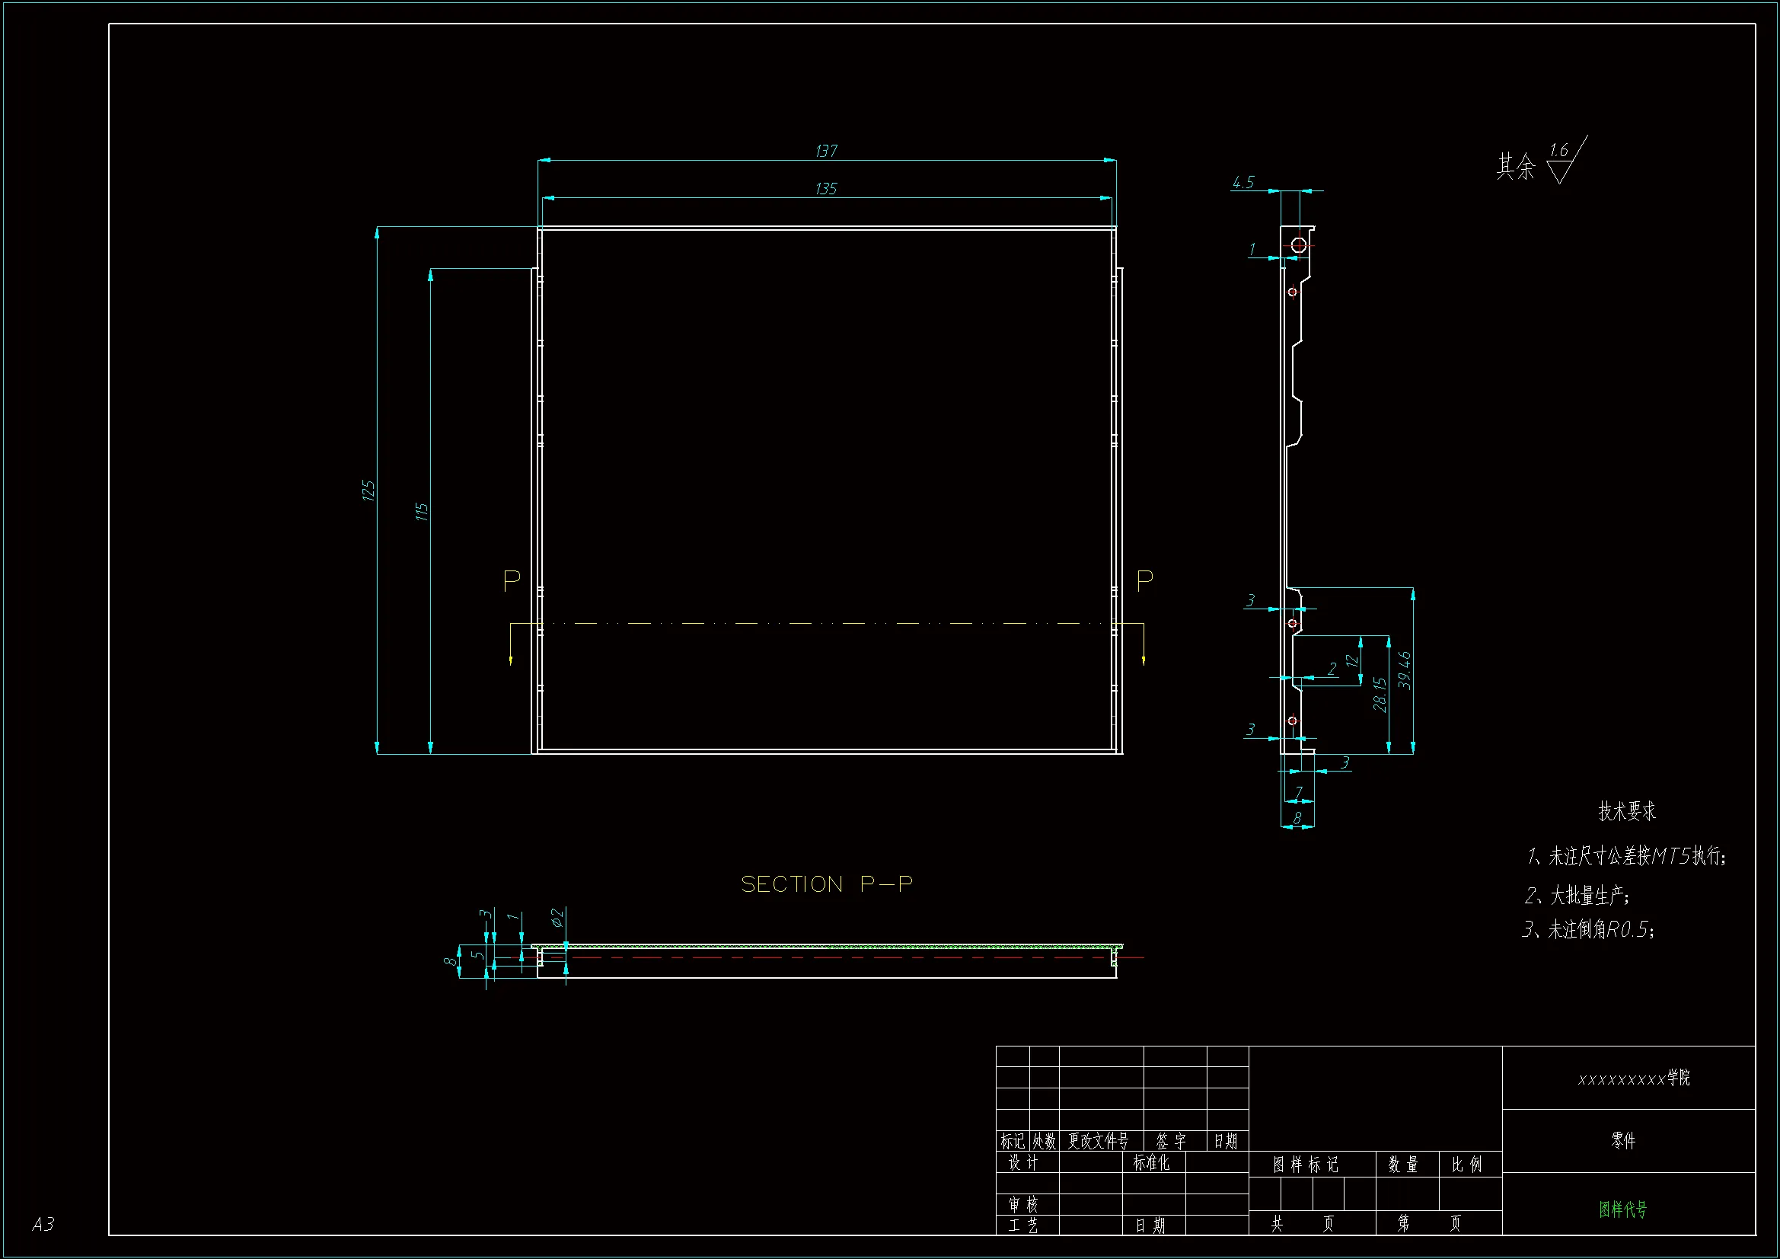Select the R0.5 chamfer requirement line
Screen dimensions: 1780x1259
click(x=1588, y=929)
